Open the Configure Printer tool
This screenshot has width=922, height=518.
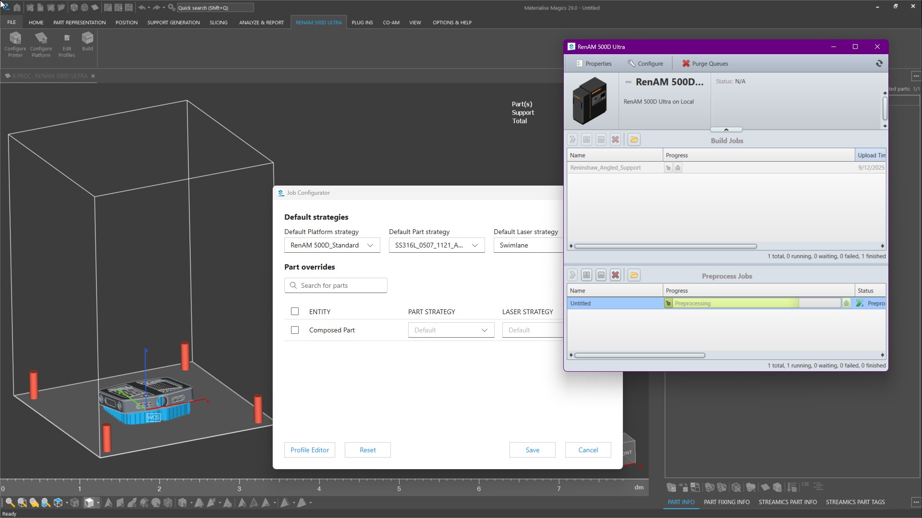point(15,44)
